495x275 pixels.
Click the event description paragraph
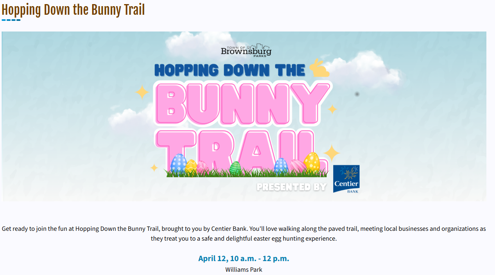point(244,233)
